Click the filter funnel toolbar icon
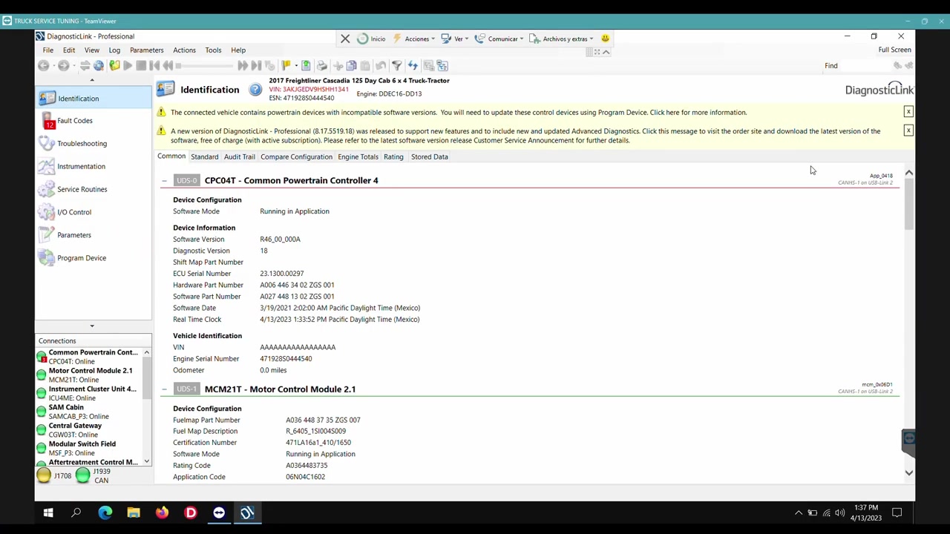 pos(397,66)
